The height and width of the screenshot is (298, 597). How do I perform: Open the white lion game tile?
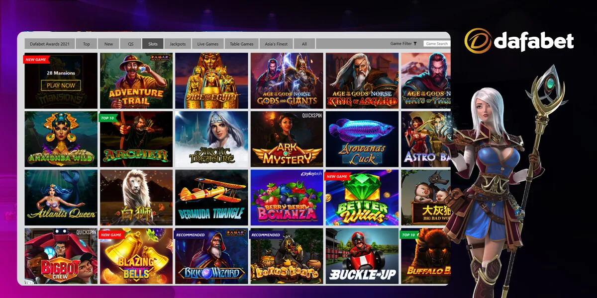point(136,198)
